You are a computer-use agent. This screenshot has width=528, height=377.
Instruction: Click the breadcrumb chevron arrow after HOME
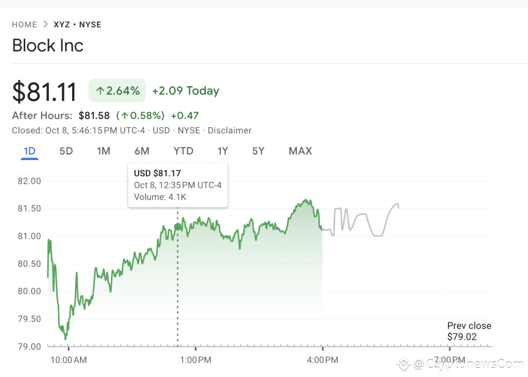pos(45,25)
